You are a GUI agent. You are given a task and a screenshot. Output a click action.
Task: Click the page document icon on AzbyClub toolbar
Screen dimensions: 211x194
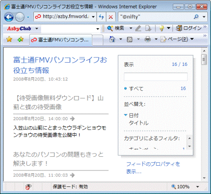click(x=148, y=28)
